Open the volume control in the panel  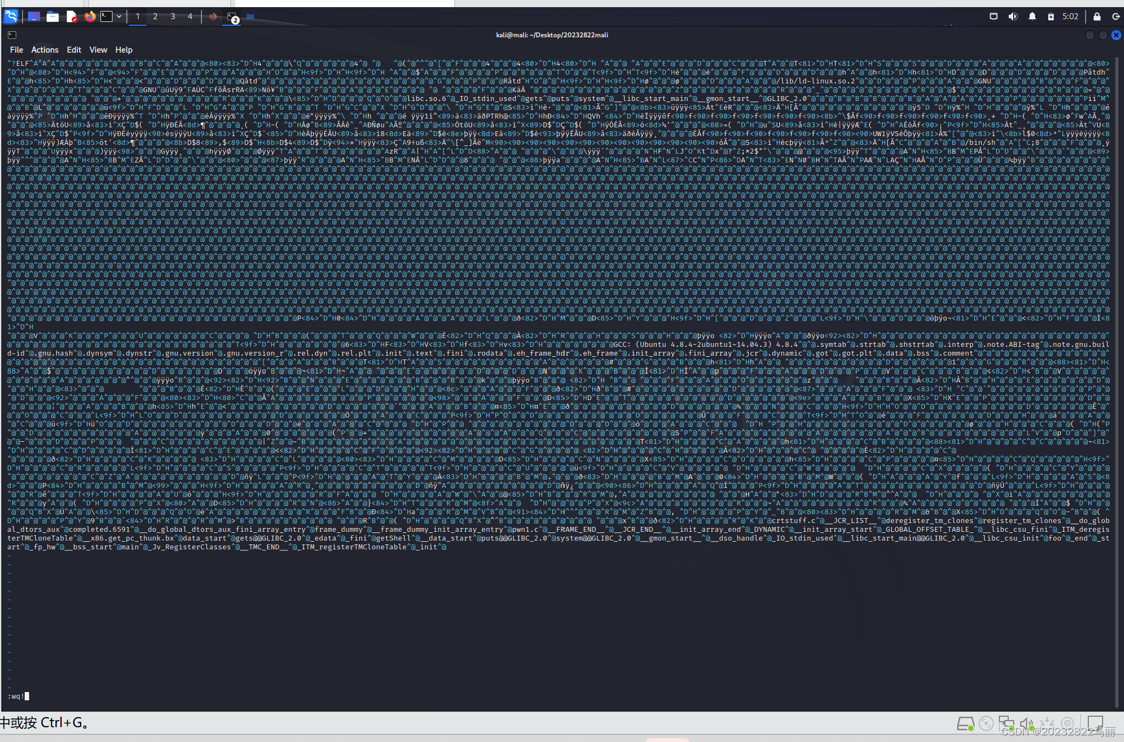click(1013, 16)
